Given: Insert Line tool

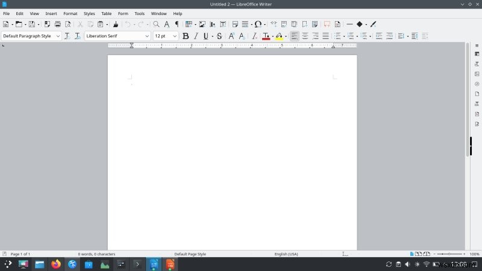Looking at the screenshot, I should [x=349, y=24].
